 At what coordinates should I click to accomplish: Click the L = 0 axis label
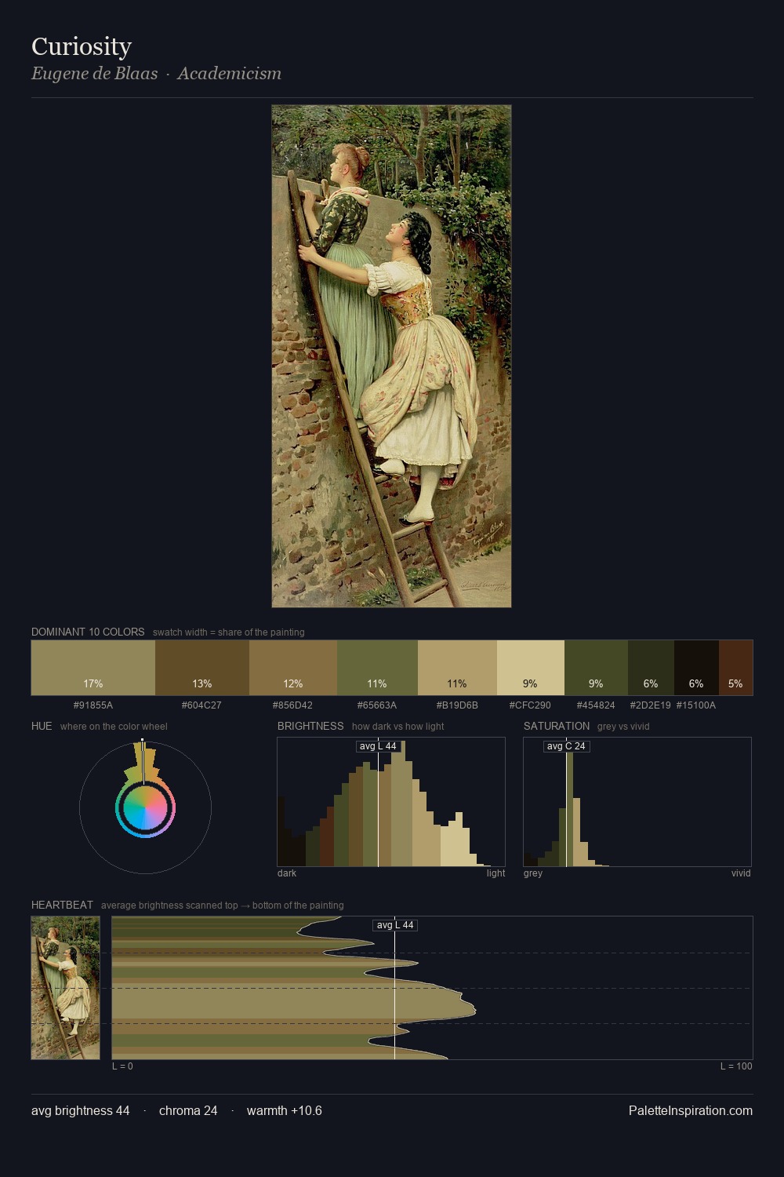pyautogui.click(x=122, y=1066)
